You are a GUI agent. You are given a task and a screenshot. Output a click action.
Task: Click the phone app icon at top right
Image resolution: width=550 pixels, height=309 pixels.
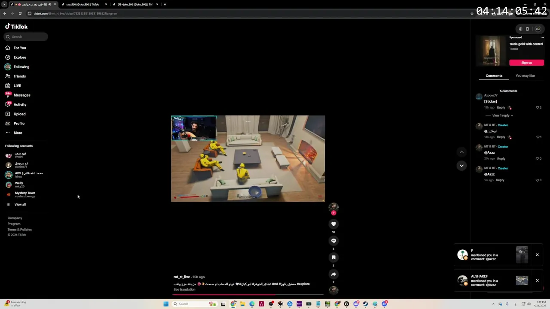pyautogui.click(x=528, y=29)
